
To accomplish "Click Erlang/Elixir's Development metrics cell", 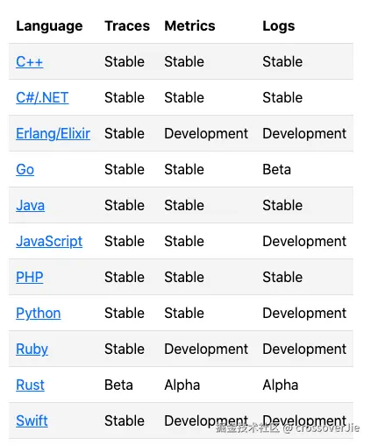I will 206,133.
